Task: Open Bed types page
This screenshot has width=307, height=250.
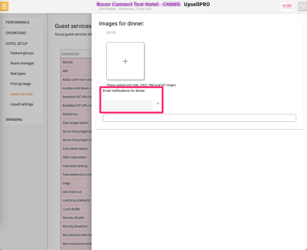Action: pyautogui.click(x=18, y=74)
